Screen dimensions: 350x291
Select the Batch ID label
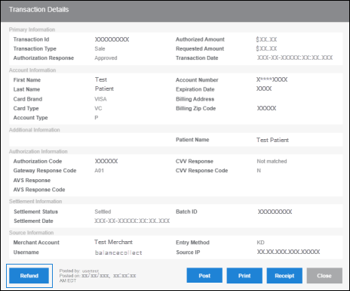pyautogui.click(x=186, y=212)
